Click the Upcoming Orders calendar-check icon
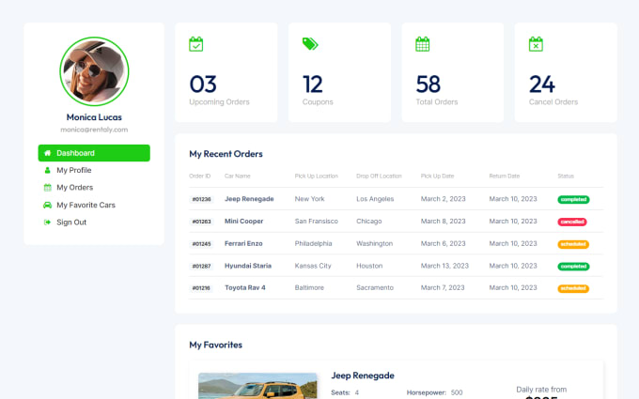The image size is (639, 399). [x=196, y=44]
